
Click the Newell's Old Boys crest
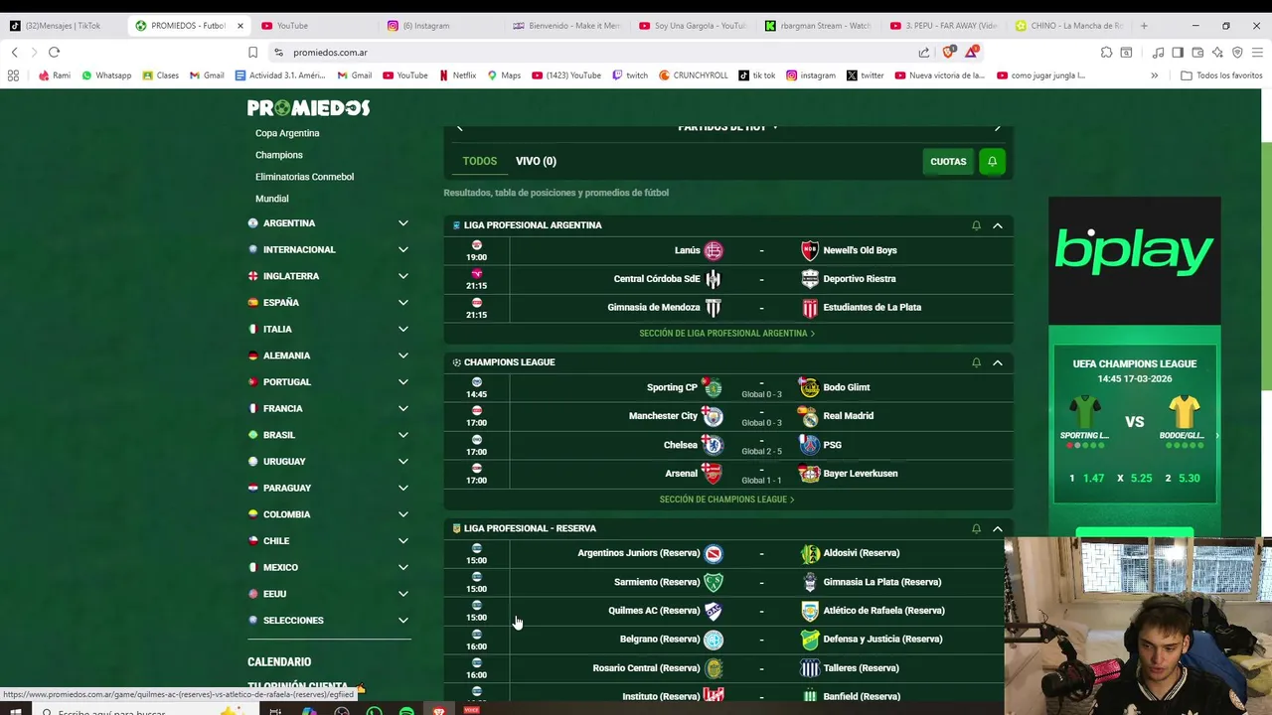pyautogui.click(x=810, y=251)
